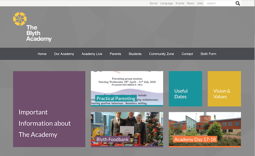Open the Social link in top bar
Screen dimensions: 255x156
click(x=153, y=3)
